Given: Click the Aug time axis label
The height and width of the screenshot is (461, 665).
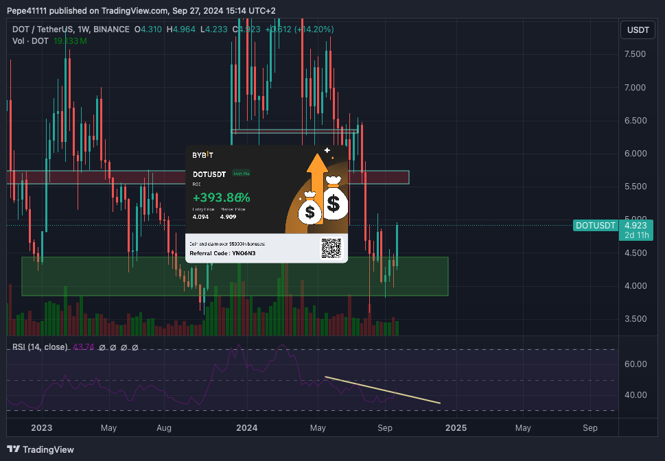Looking at the screenshot, I should click(164, 428).
